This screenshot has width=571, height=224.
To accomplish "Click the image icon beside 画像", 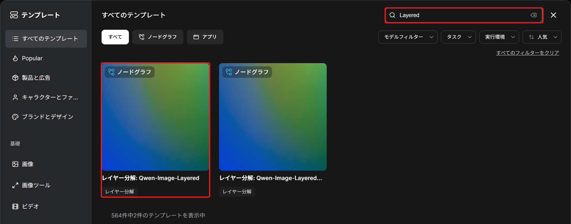I will [x=15, y=164].
